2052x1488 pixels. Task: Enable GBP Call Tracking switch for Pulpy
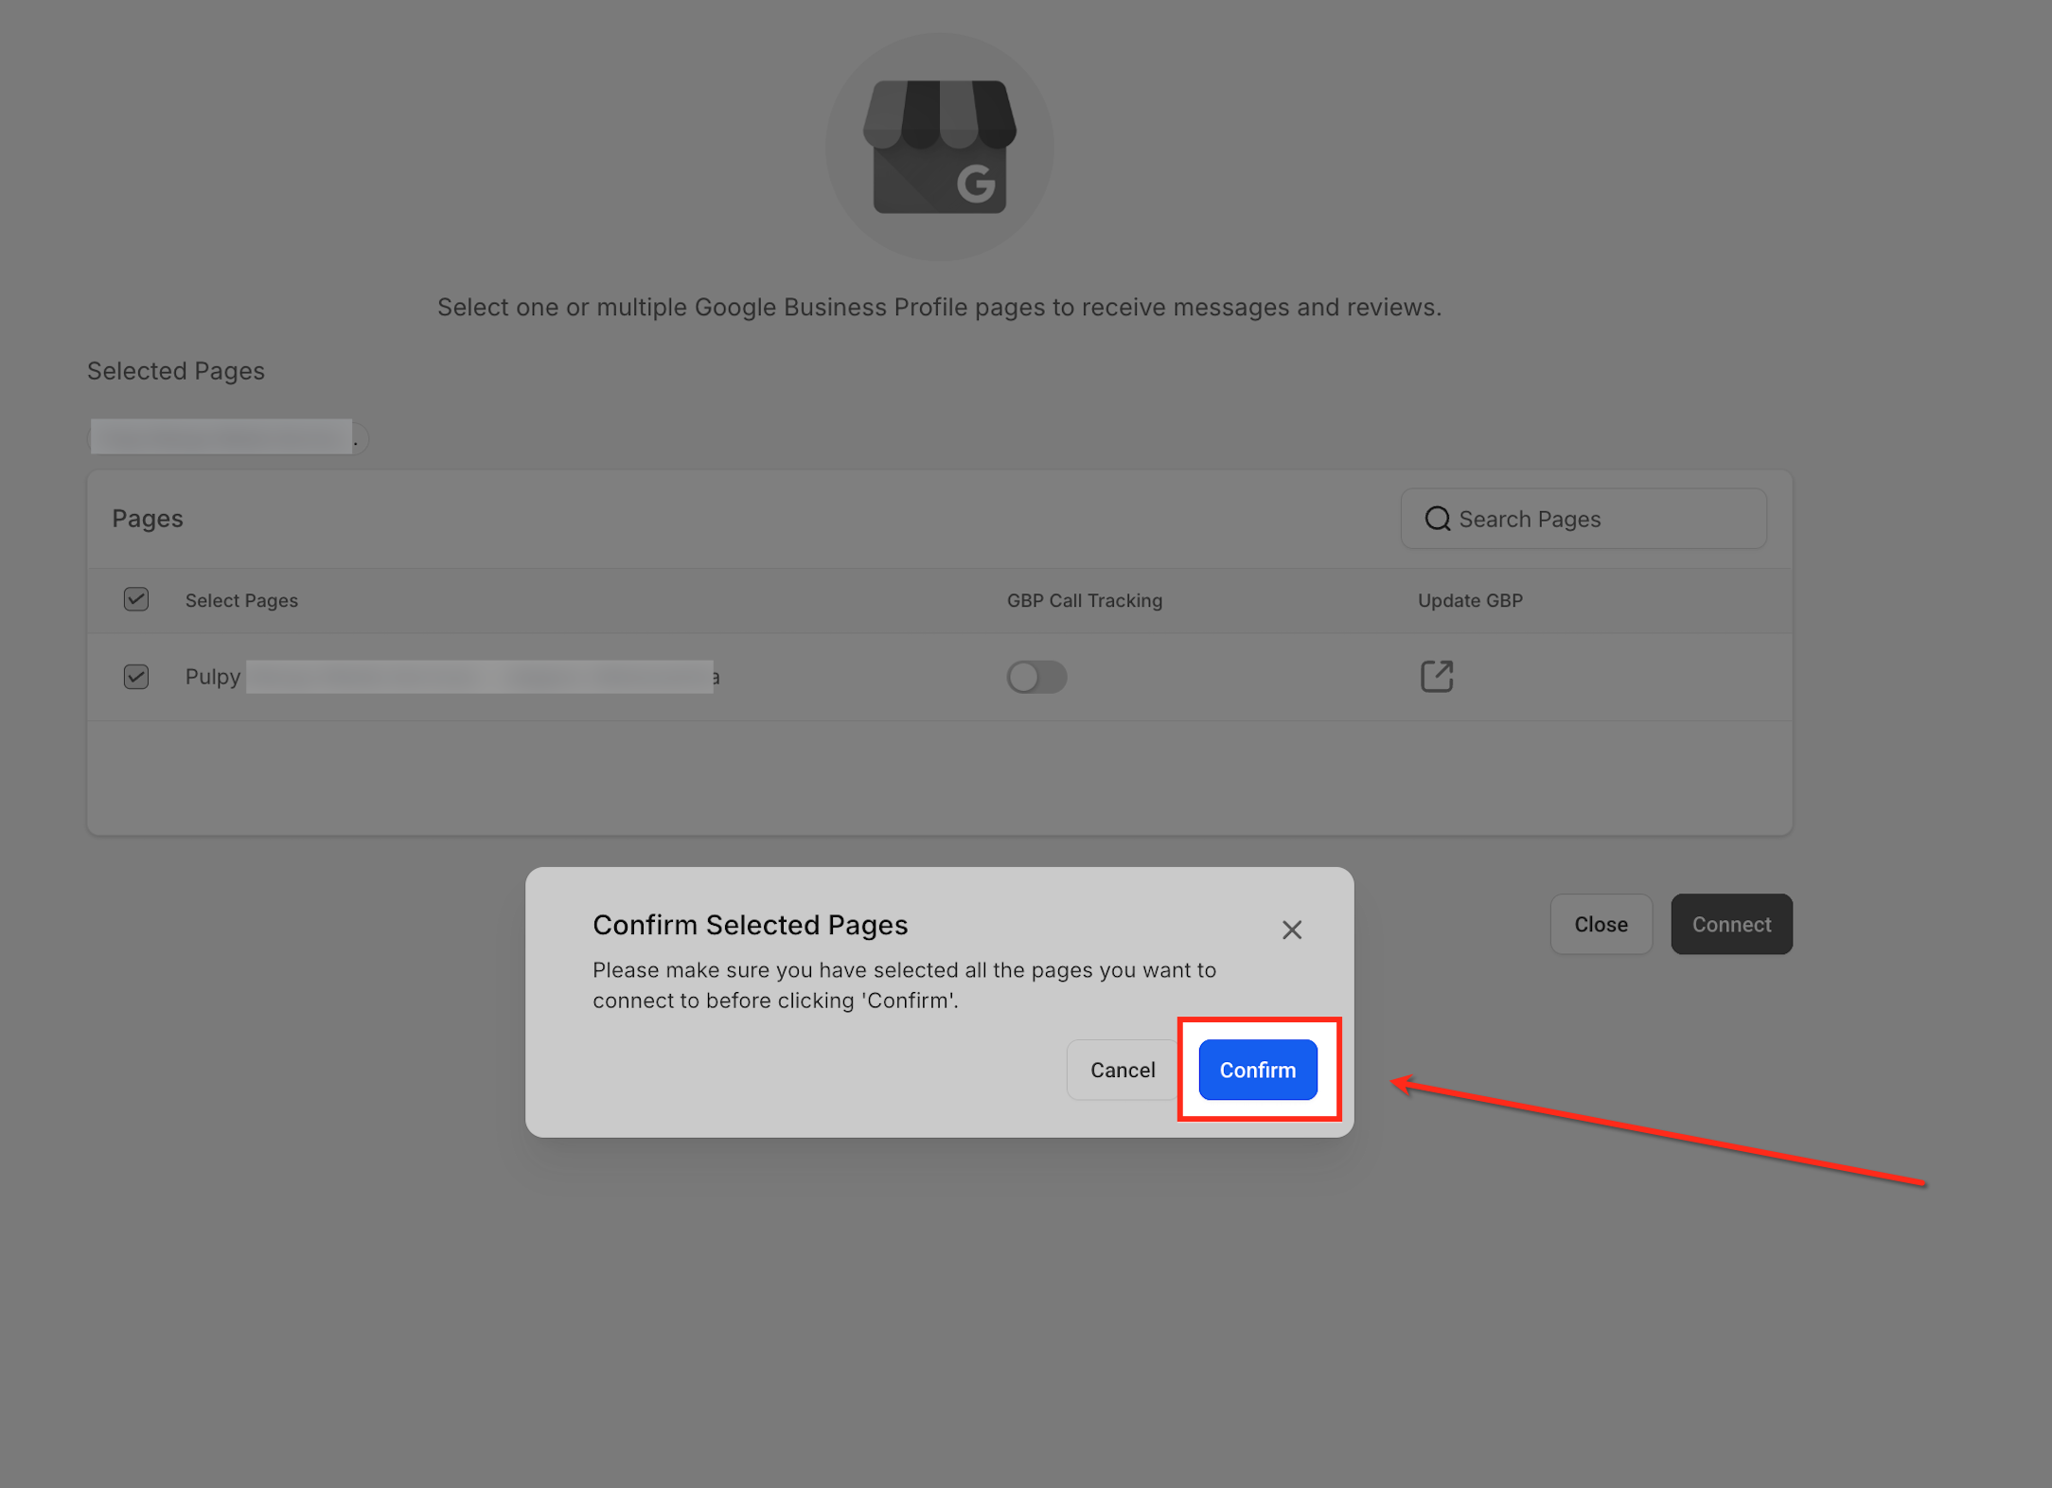pyautogui.click(x=1036, y=676)
